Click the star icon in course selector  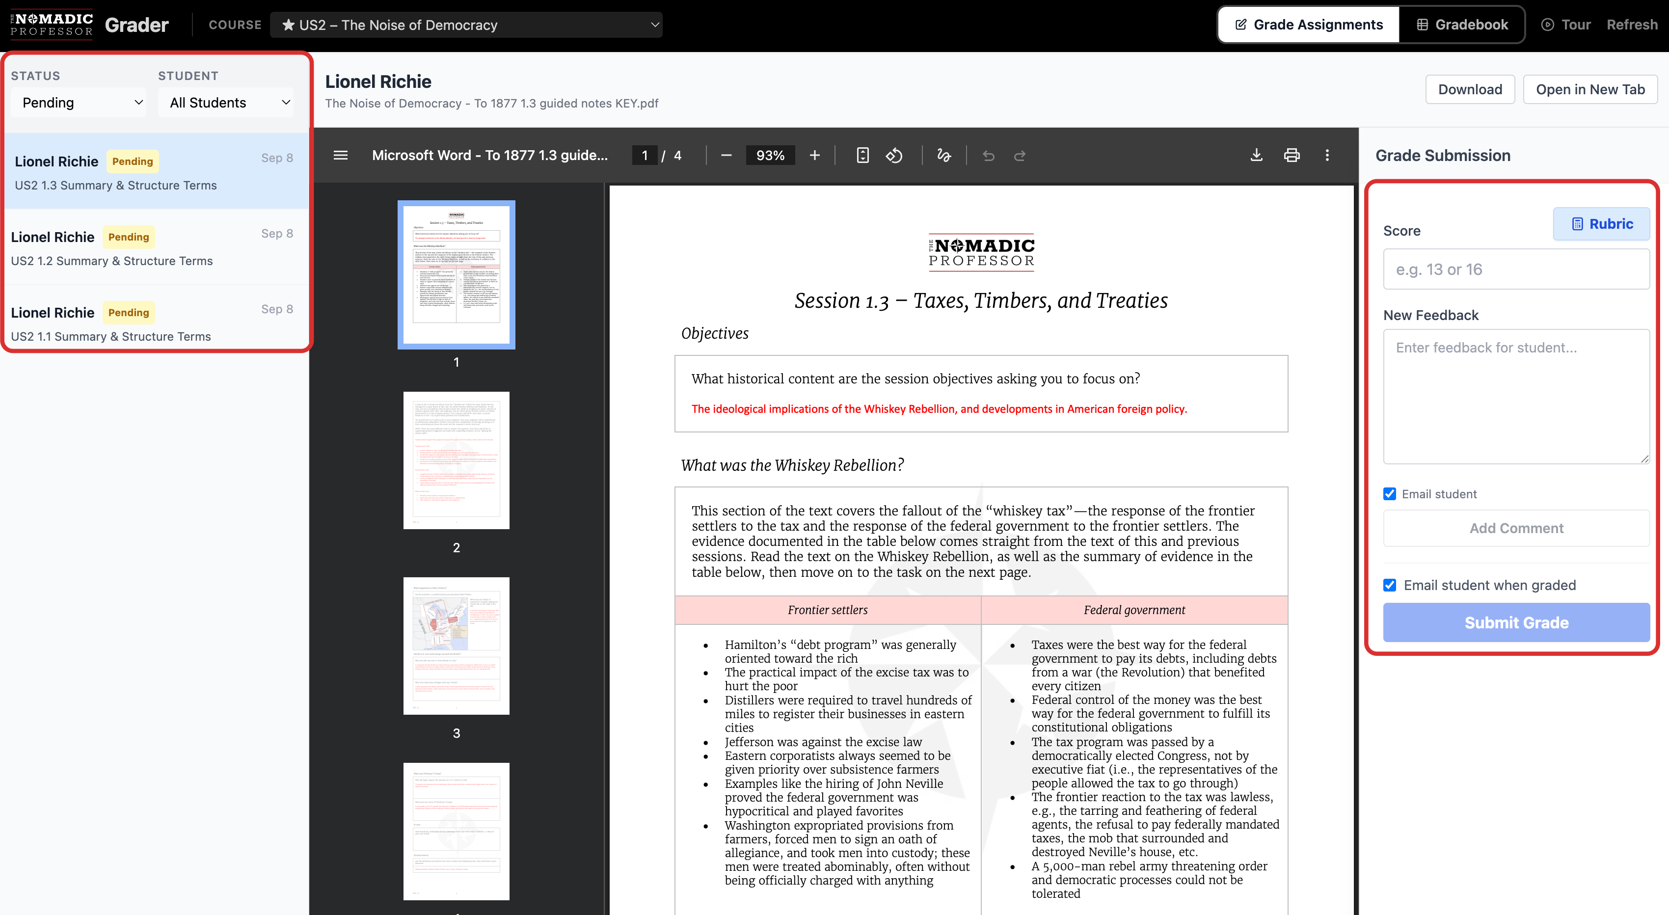[x=288, y=25]
